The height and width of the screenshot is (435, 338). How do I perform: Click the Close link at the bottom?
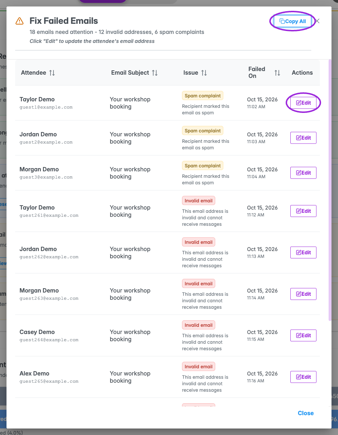point(306,413)
